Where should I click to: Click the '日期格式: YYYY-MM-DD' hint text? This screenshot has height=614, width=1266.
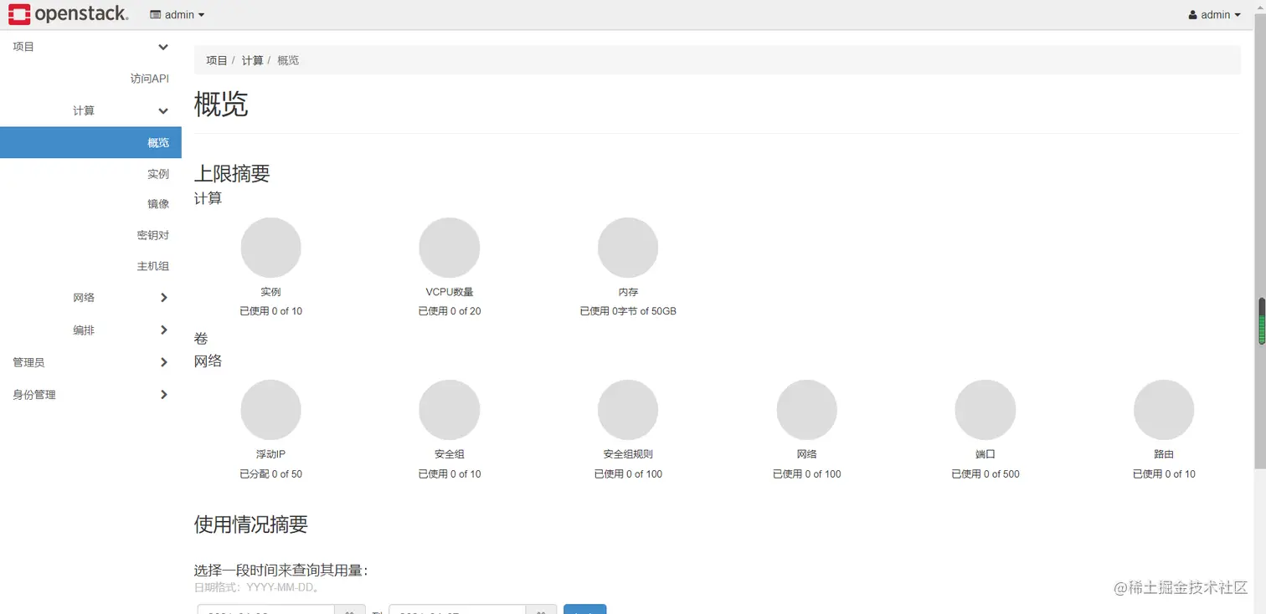[x=257, y=587]
